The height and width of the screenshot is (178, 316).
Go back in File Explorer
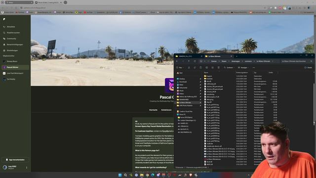tap(177, 61)
